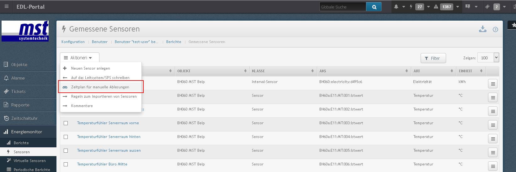The height and width of the screenshot is (172, 516).
Task: Go to Konfiguration breadcrumb
Action: [73, 42]
